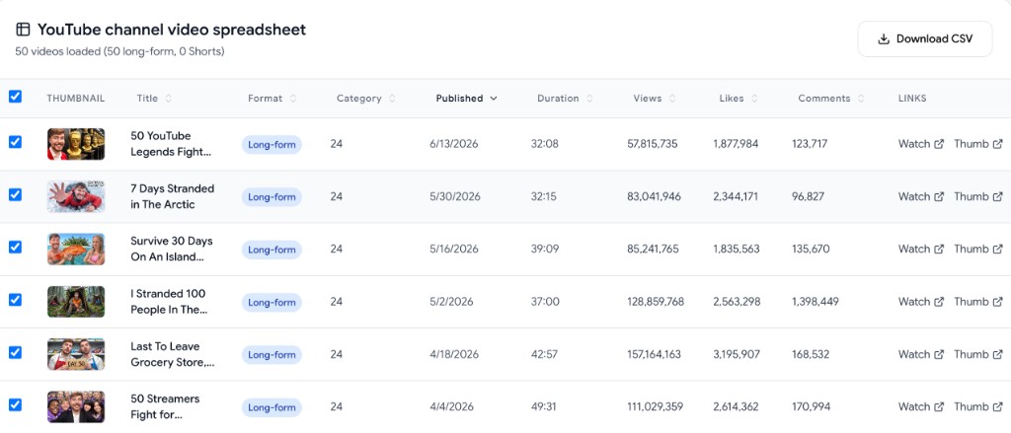Sort by the Likes column
Screen dimensions: 1011x433
(739, 99)
